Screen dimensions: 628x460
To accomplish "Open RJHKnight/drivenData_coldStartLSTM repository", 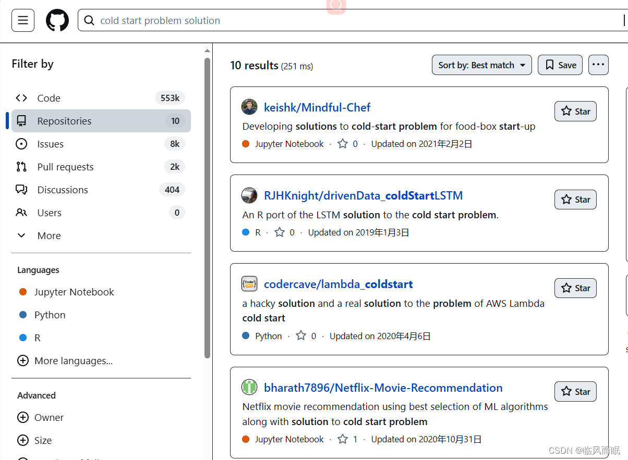I will pyautogui.click(x=364, y=195).
